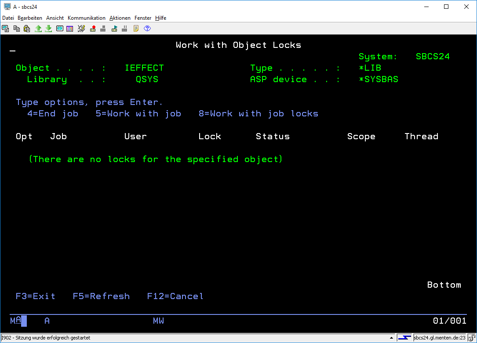Click the blue connection status indicator
477x343 pixels.
404,338
